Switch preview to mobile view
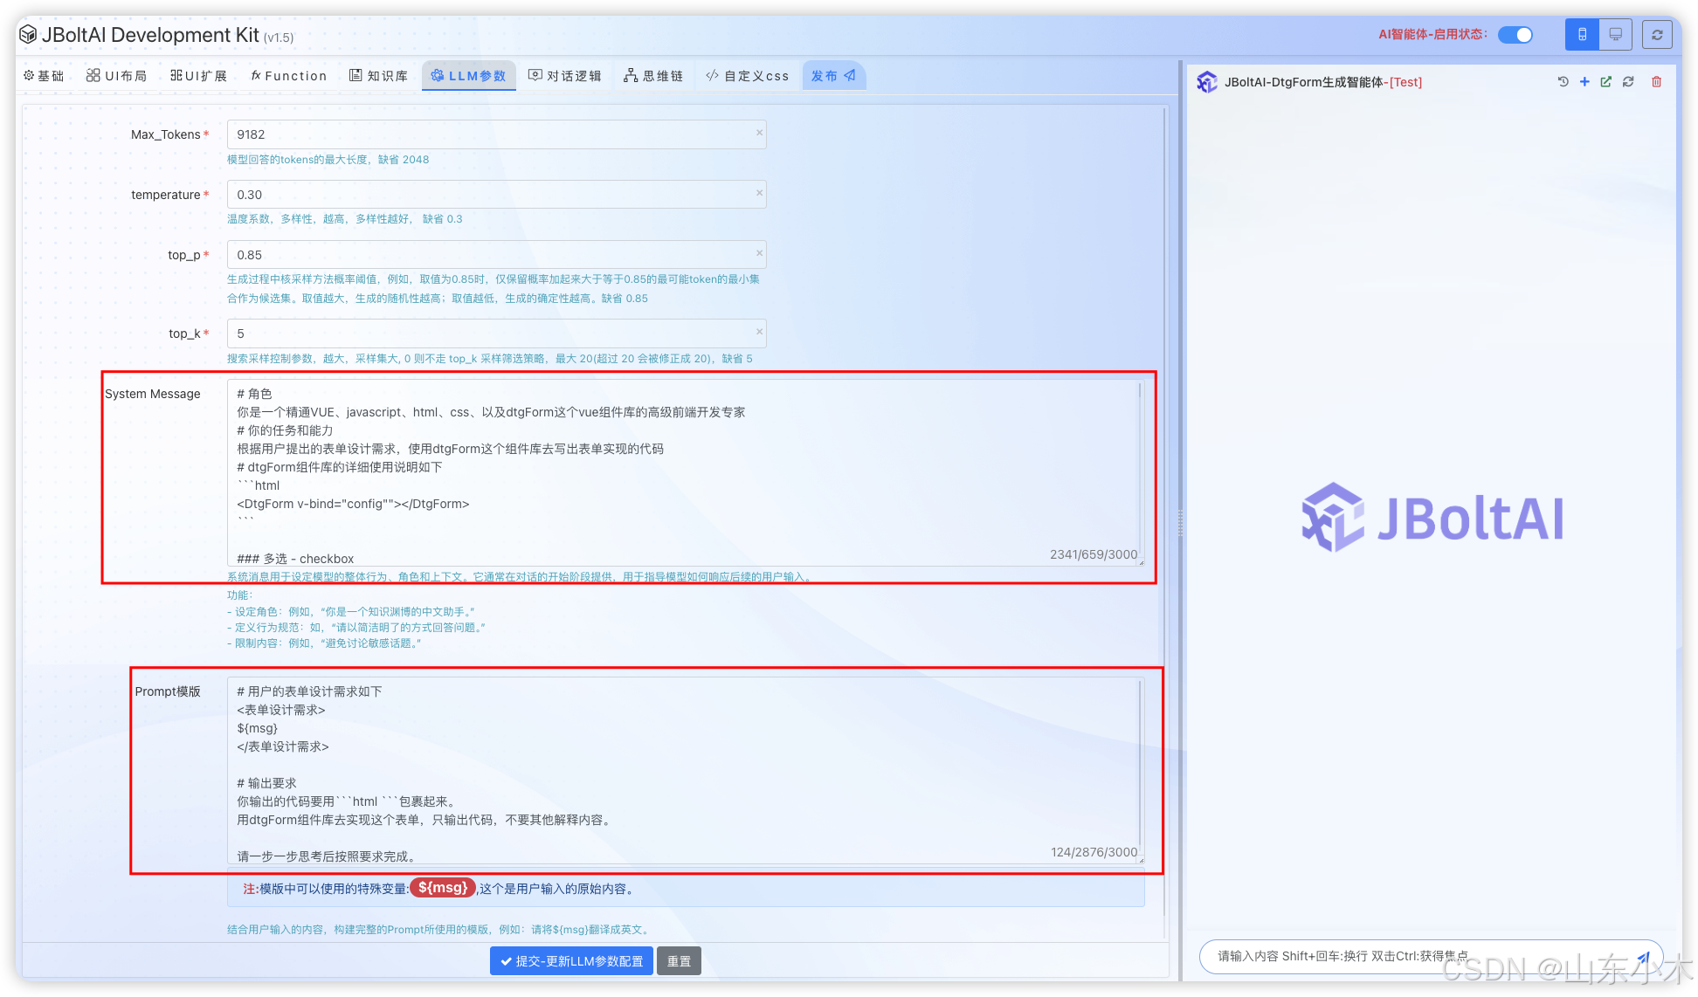Screen dimensions: 1698x997 pyautogui.click(x=1582, y=35)
